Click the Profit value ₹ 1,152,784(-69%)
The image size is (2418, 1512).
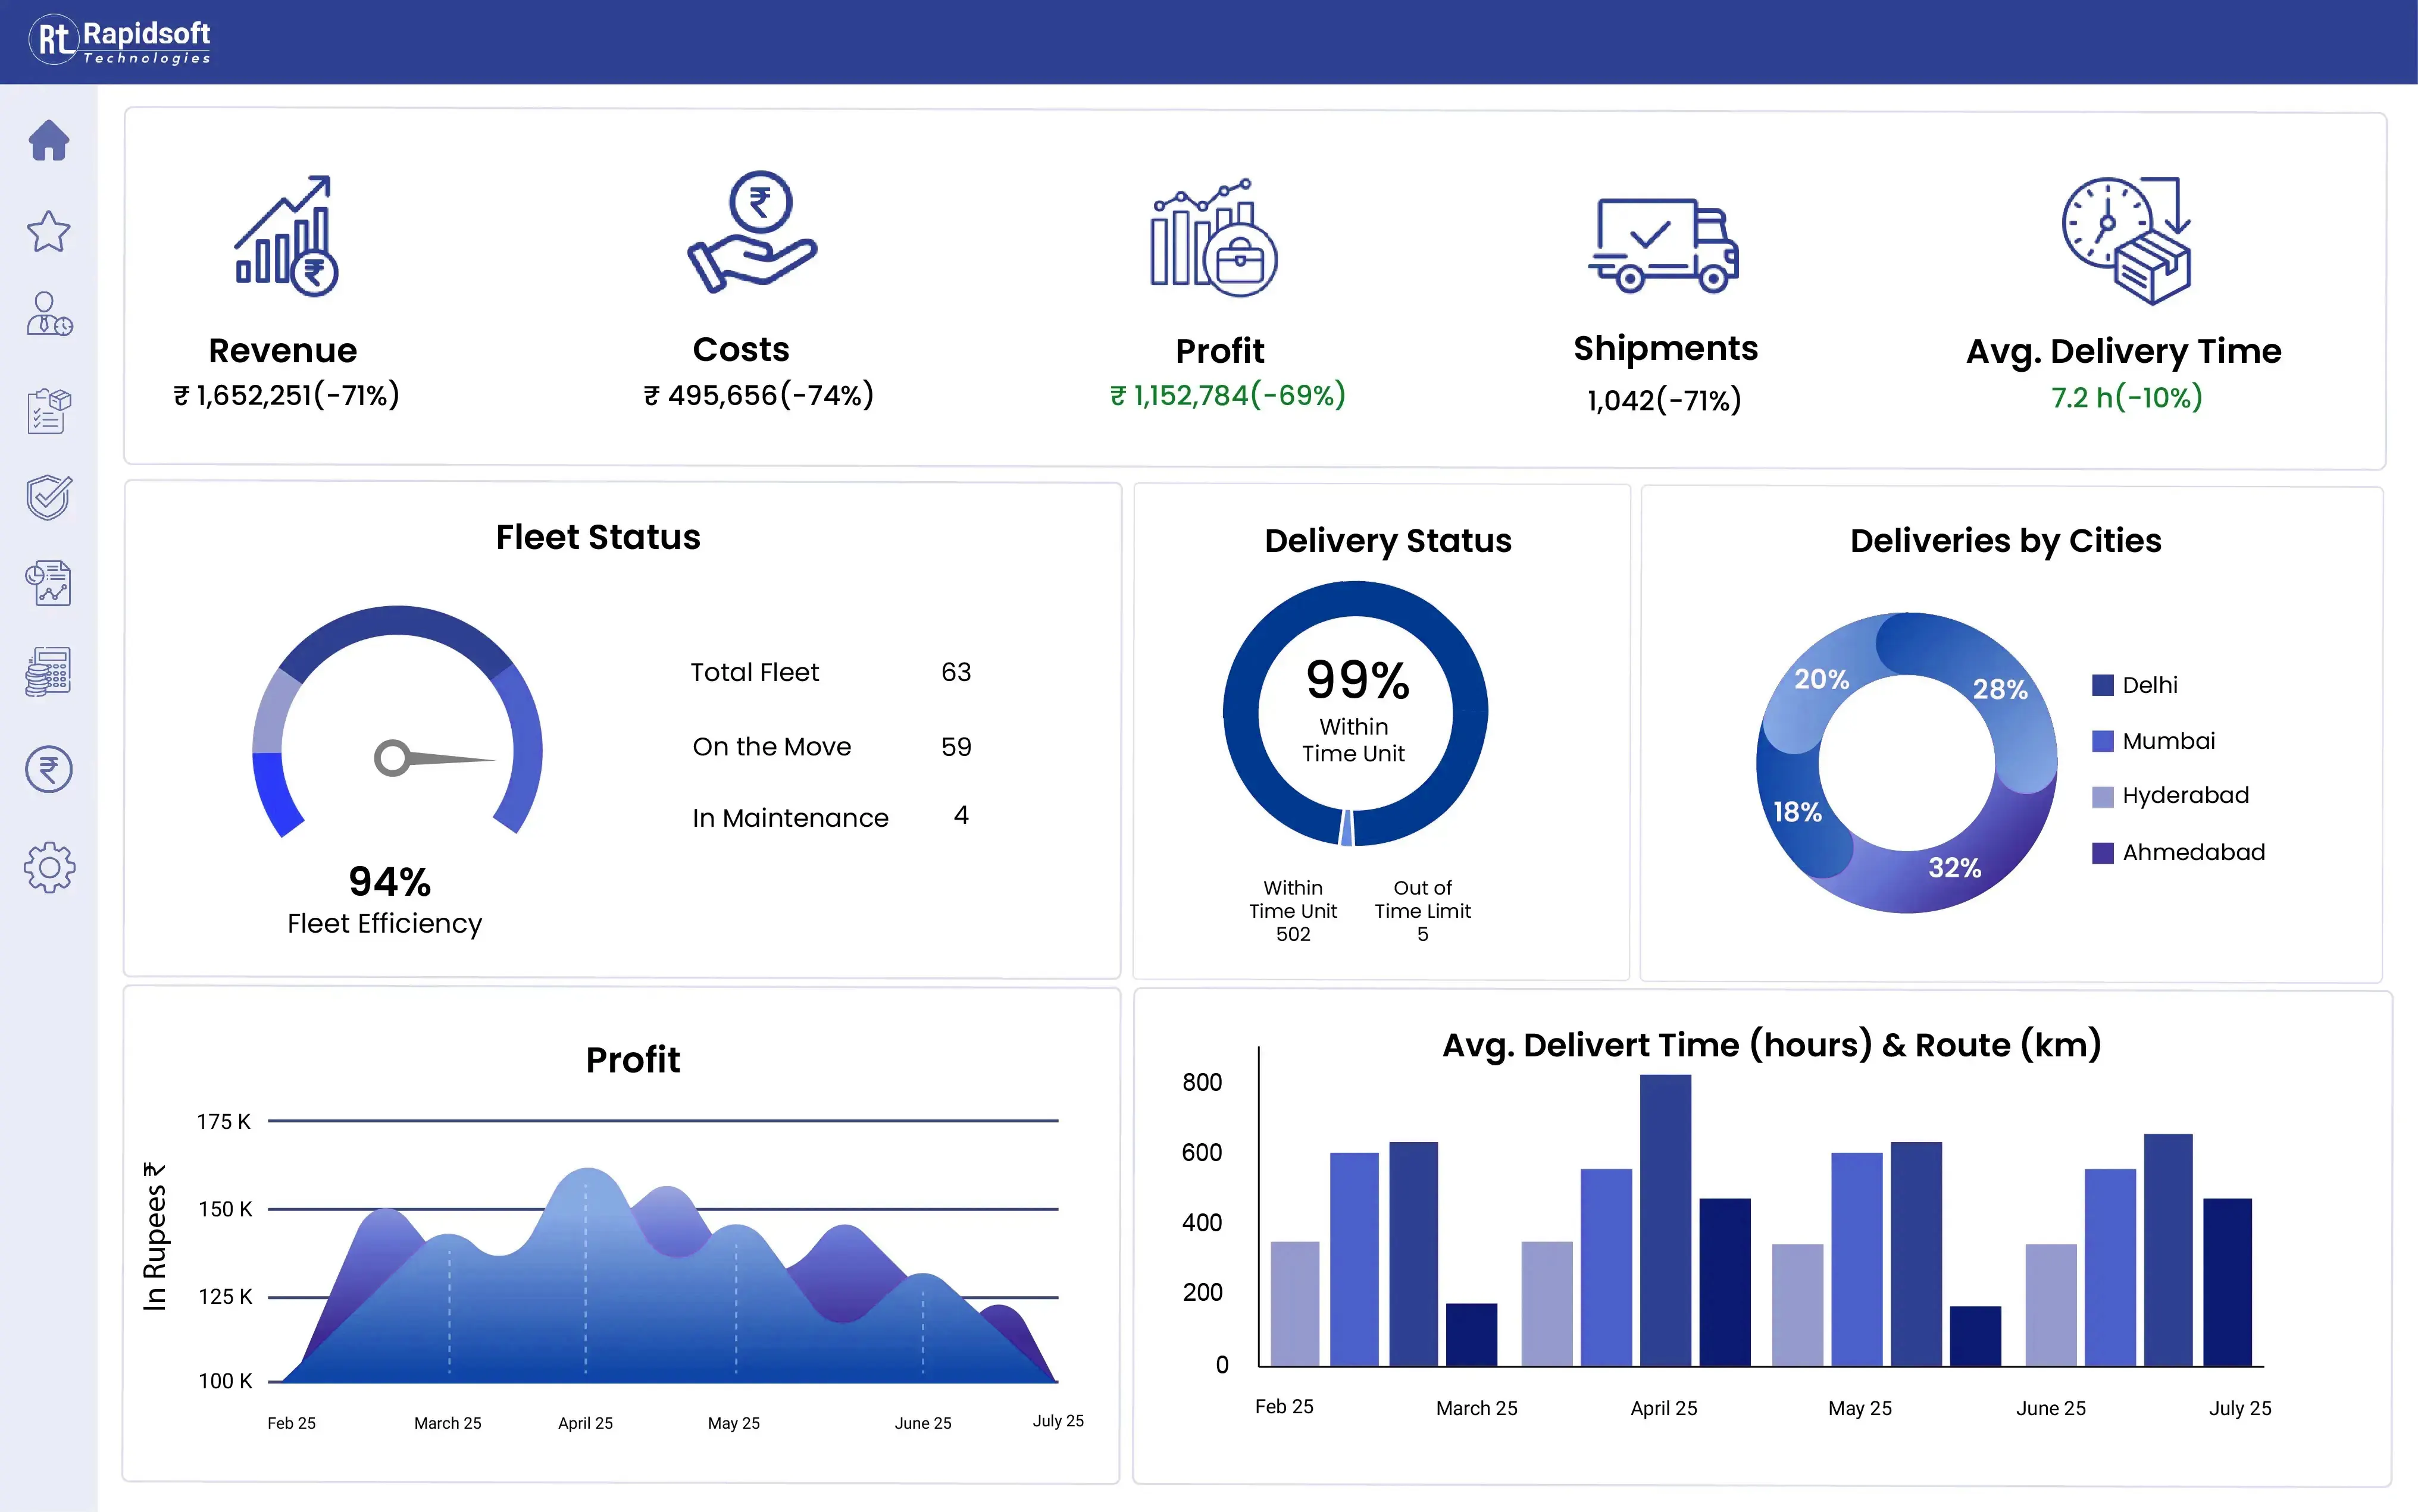click(x=1228, y=396)
